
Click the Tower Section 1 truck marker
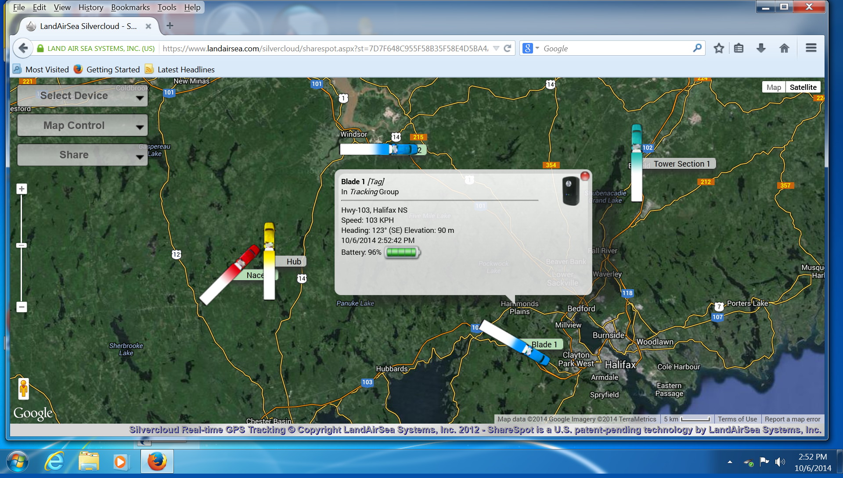tap(637, 162)
